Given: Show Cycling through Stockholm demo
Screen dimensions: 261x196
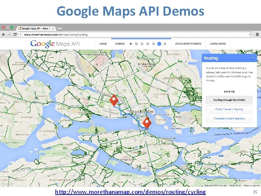Looking at the screenshot, I should click(x=229, y=100).
